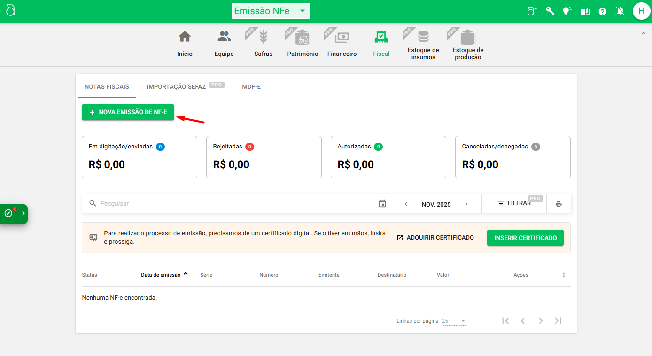Screen dimensions: 652x356
Task: Switch to the Importação Sefaz tab
Action: click(x=176, y=87)
